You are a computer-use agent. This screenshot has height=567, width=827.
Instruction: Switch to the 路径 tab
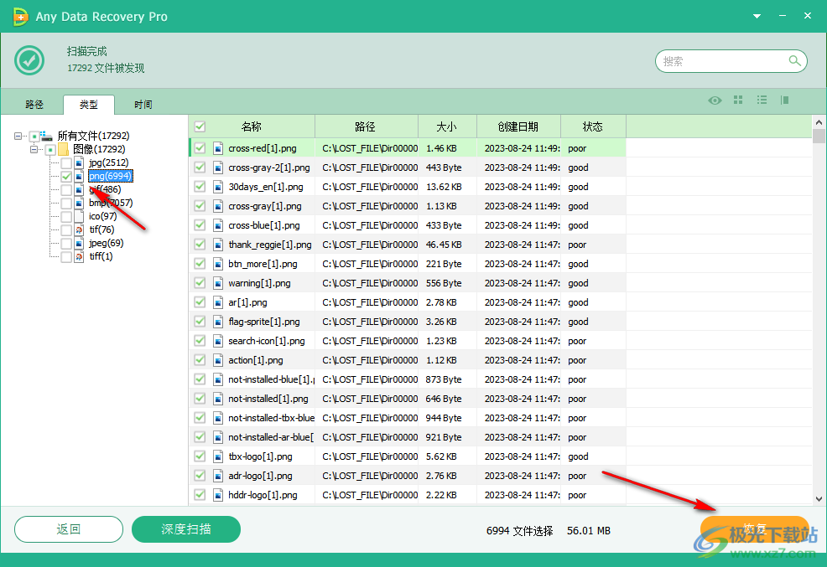point(34,105)
